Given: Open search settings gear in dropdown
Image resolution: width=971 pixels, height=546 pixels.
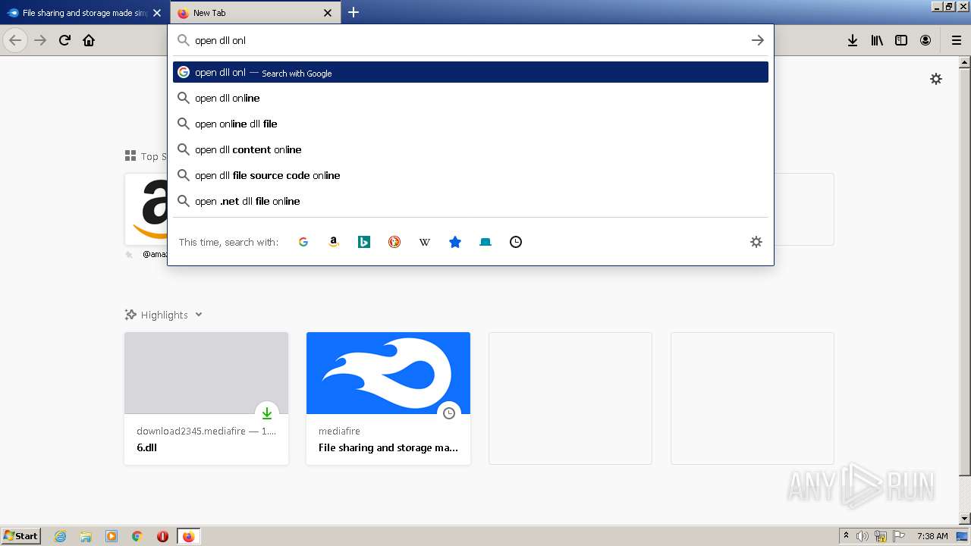Looking at the screenshot, I should click(x=756, y=242).
